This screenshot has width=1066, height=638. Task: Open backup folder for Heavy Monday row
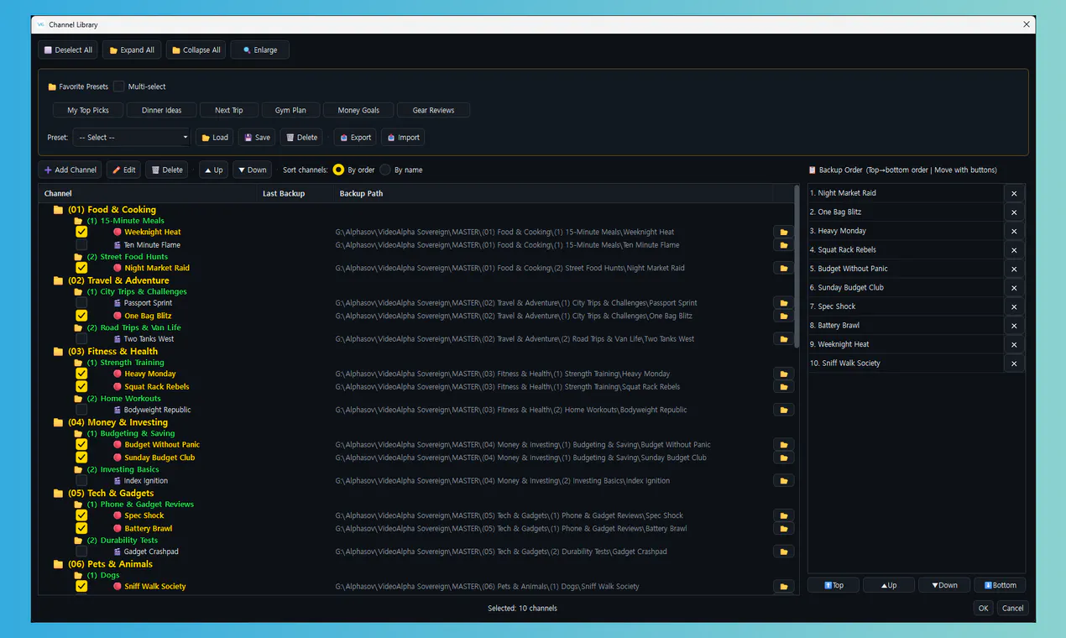(x=784, y=374)
